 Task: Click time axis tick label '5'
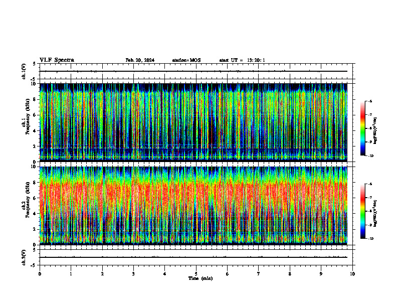[x=196, y=274]
